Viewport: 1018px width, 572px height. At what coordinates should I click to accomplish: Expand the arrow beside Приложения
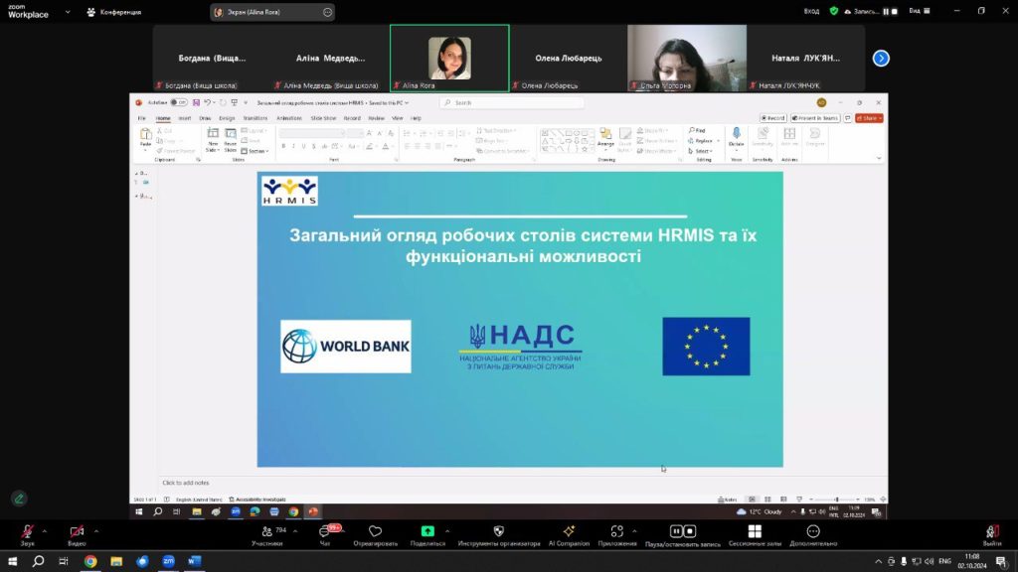coord(634,531)
